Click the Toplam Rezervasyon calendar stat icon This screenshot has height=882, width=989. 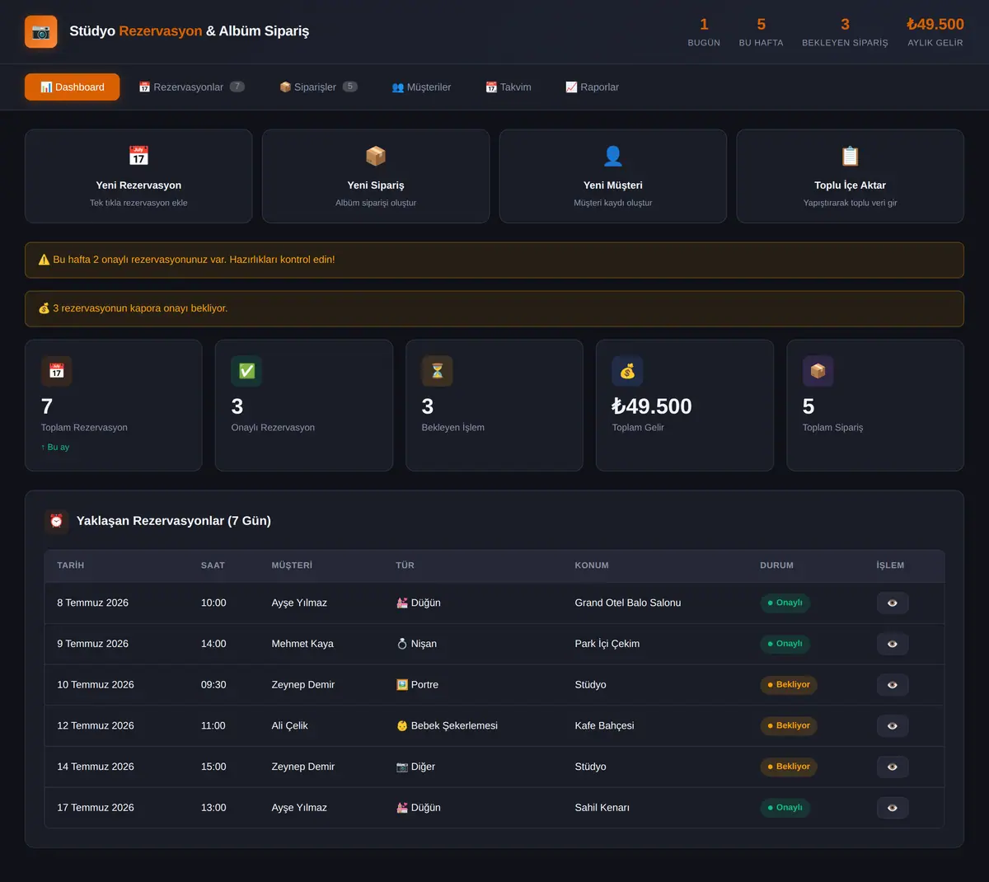pyautogui.click(x=57, y=371)
